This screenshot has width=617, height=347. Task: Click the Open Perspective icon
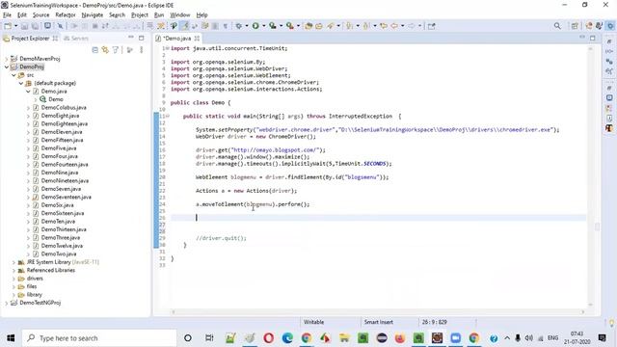575,26
